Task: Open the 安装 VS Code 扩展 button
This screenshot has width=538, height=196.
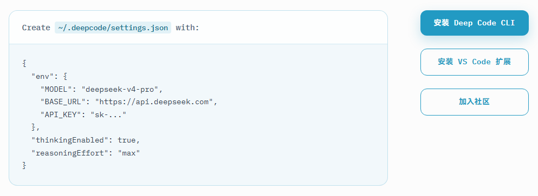Action: (x=474, y=62)
